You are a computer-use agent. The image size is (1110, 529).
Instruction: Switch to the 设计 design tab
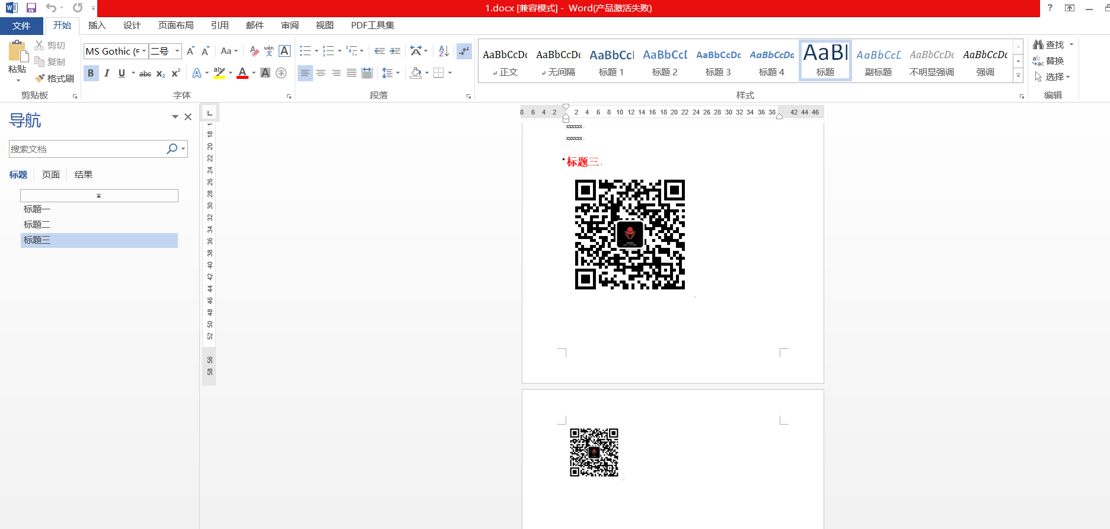click(132, 26)
